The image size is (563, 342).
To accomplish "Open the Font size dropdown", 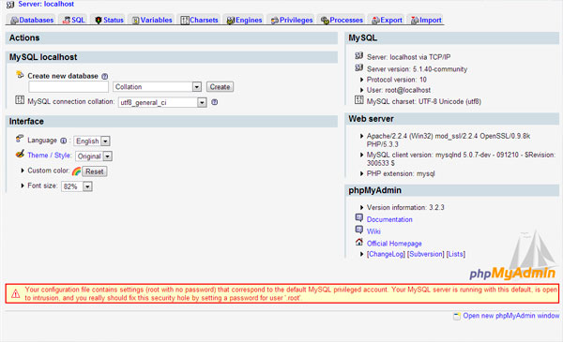I will tap(77, 186).
